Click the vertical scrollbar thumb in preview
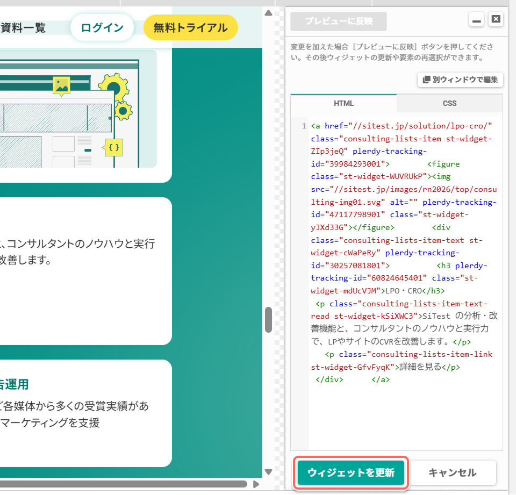Screen dimensions: 516x495 point(269,320)
